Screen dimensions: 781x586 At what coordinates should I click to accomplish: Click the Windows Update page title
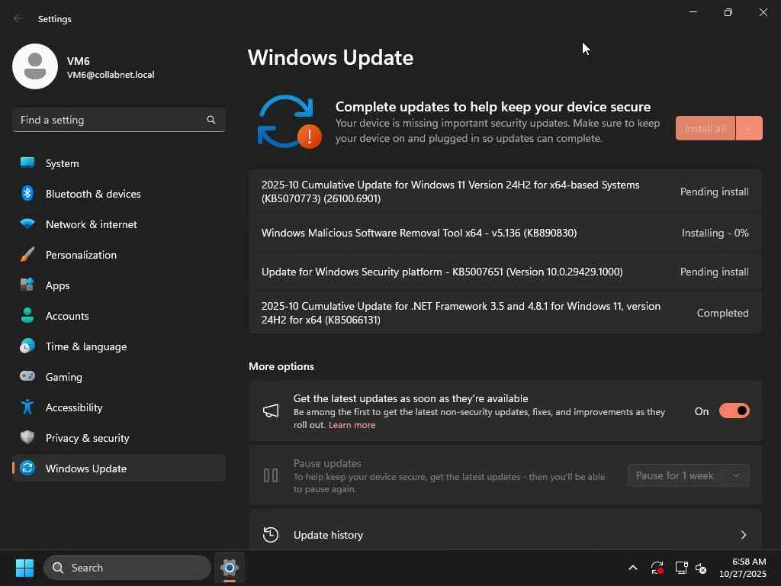331,58
